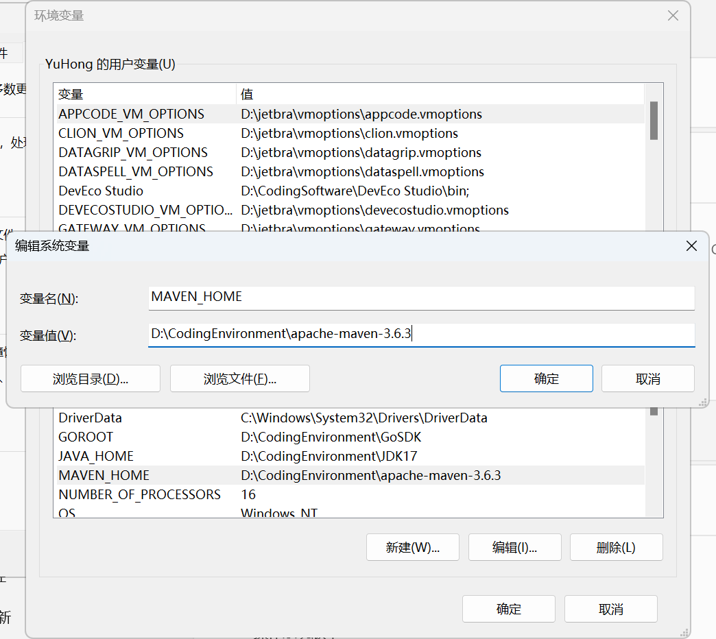
Task: Select the NUMBER_OF_PROCESSORS system variable row
Action: pyautogui.click(x=350, y=494)
